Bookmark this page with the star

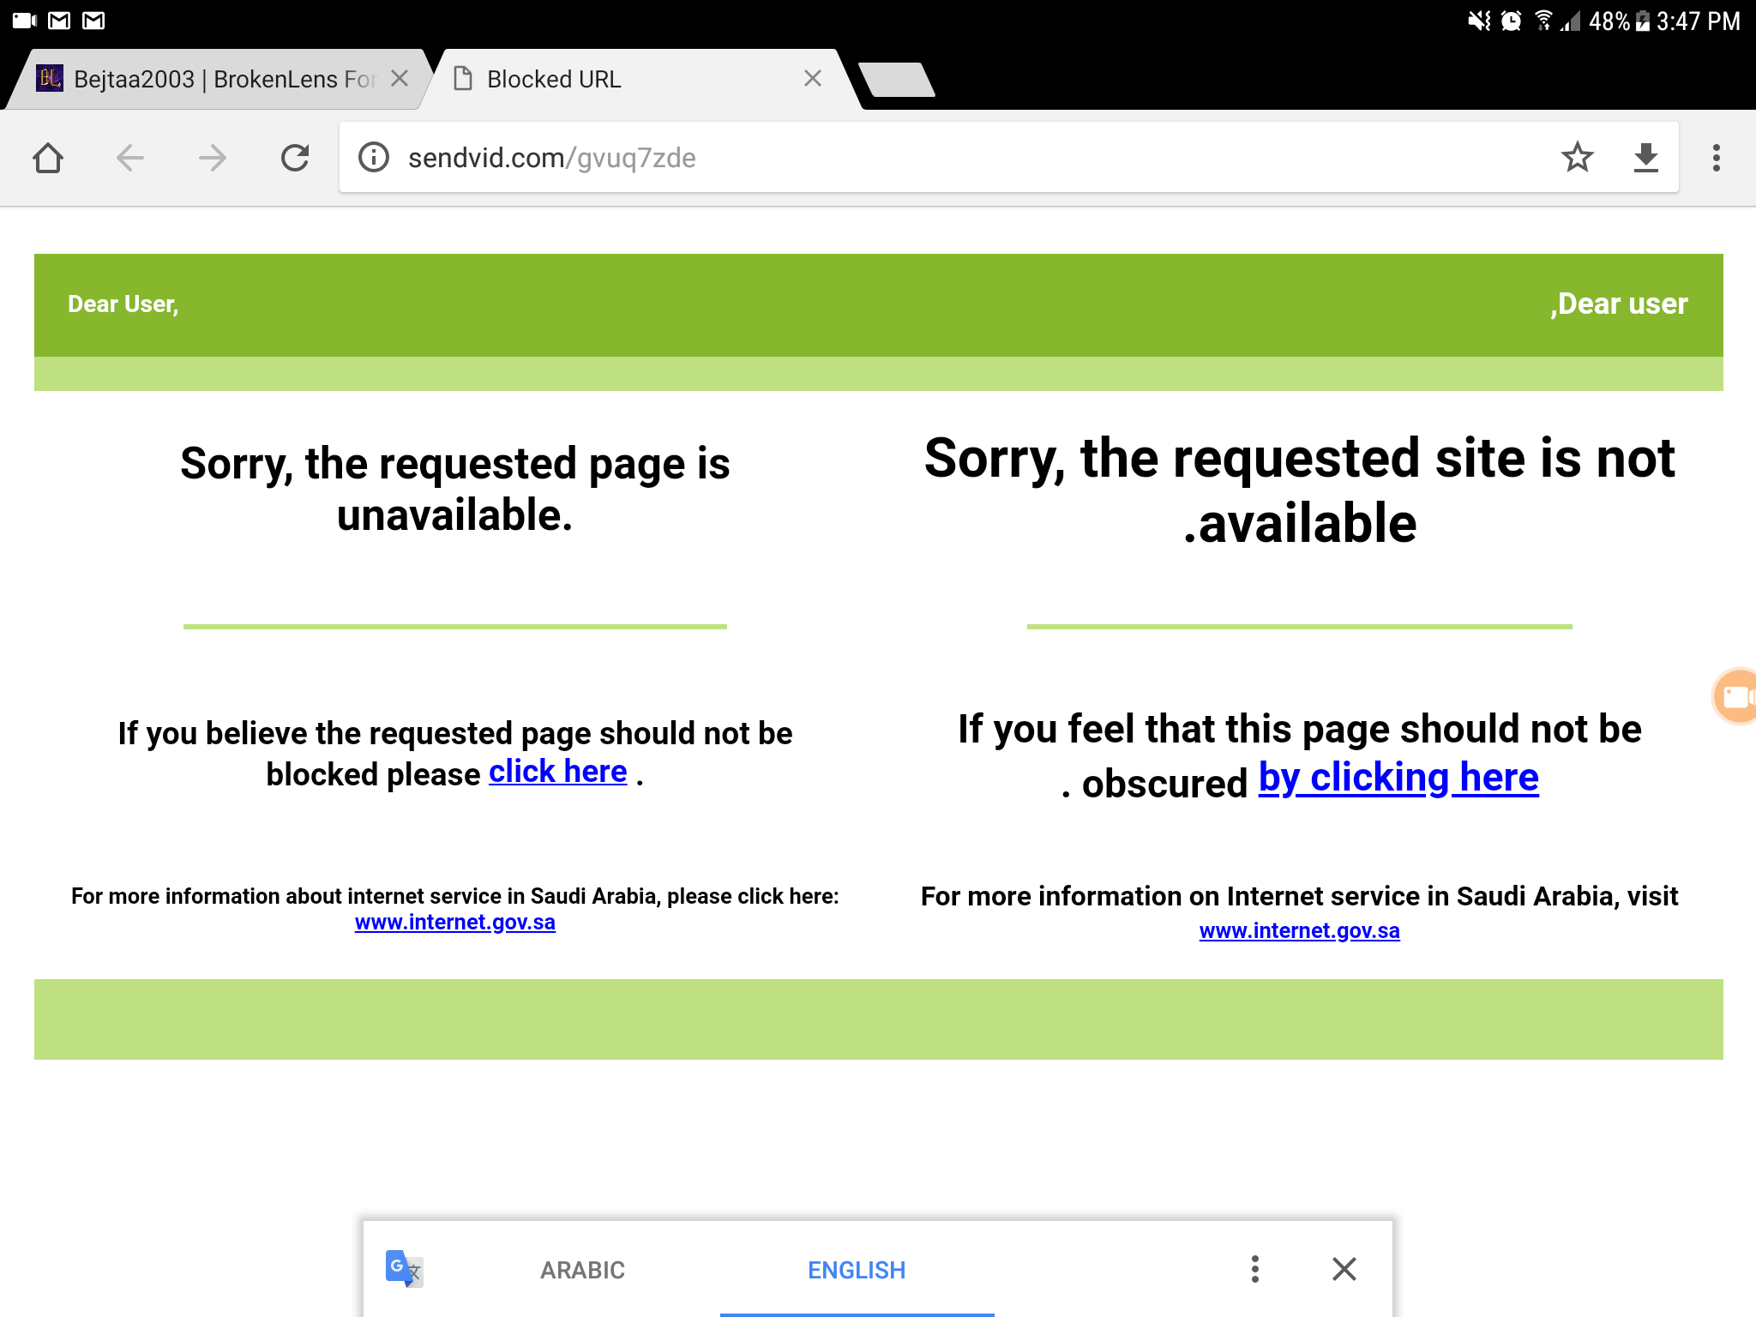point(1577,157)
